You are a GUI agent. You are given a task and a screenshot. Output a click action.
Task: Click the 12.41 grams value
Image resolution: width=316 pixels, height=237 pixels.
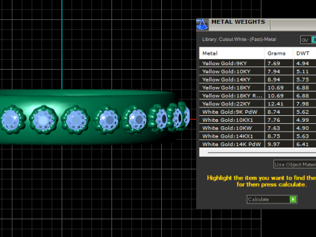point(275,104)
